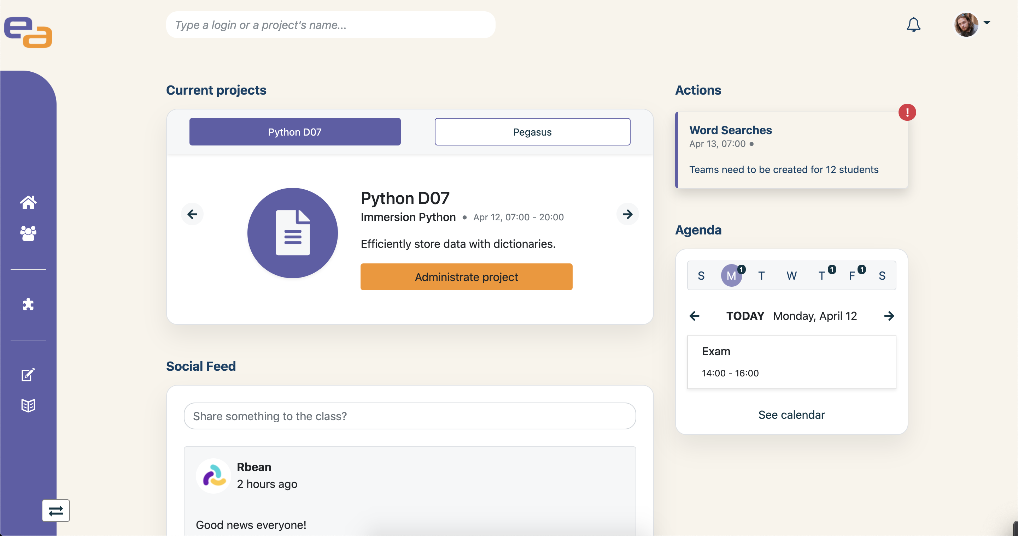Open the notifications bell
The width and height of the screenshot is (1018, 536).
pos(913,24)
